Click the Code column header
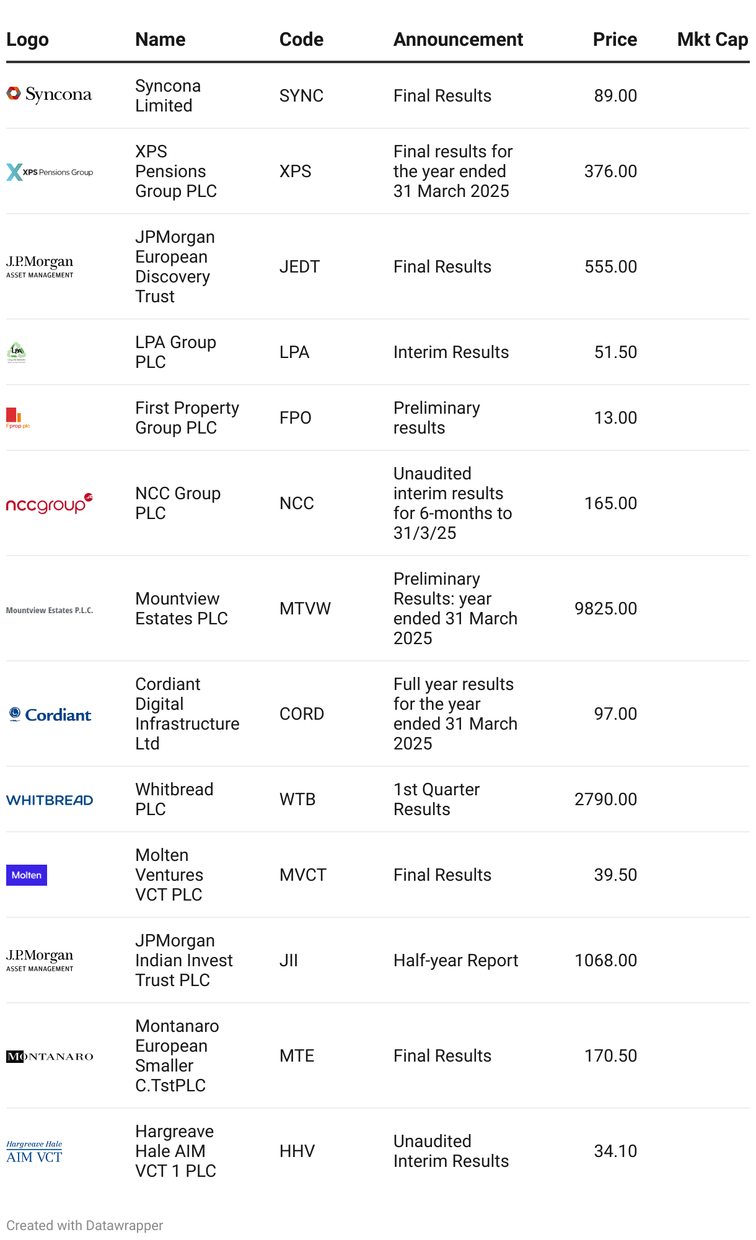 click(x=301, y=40)
